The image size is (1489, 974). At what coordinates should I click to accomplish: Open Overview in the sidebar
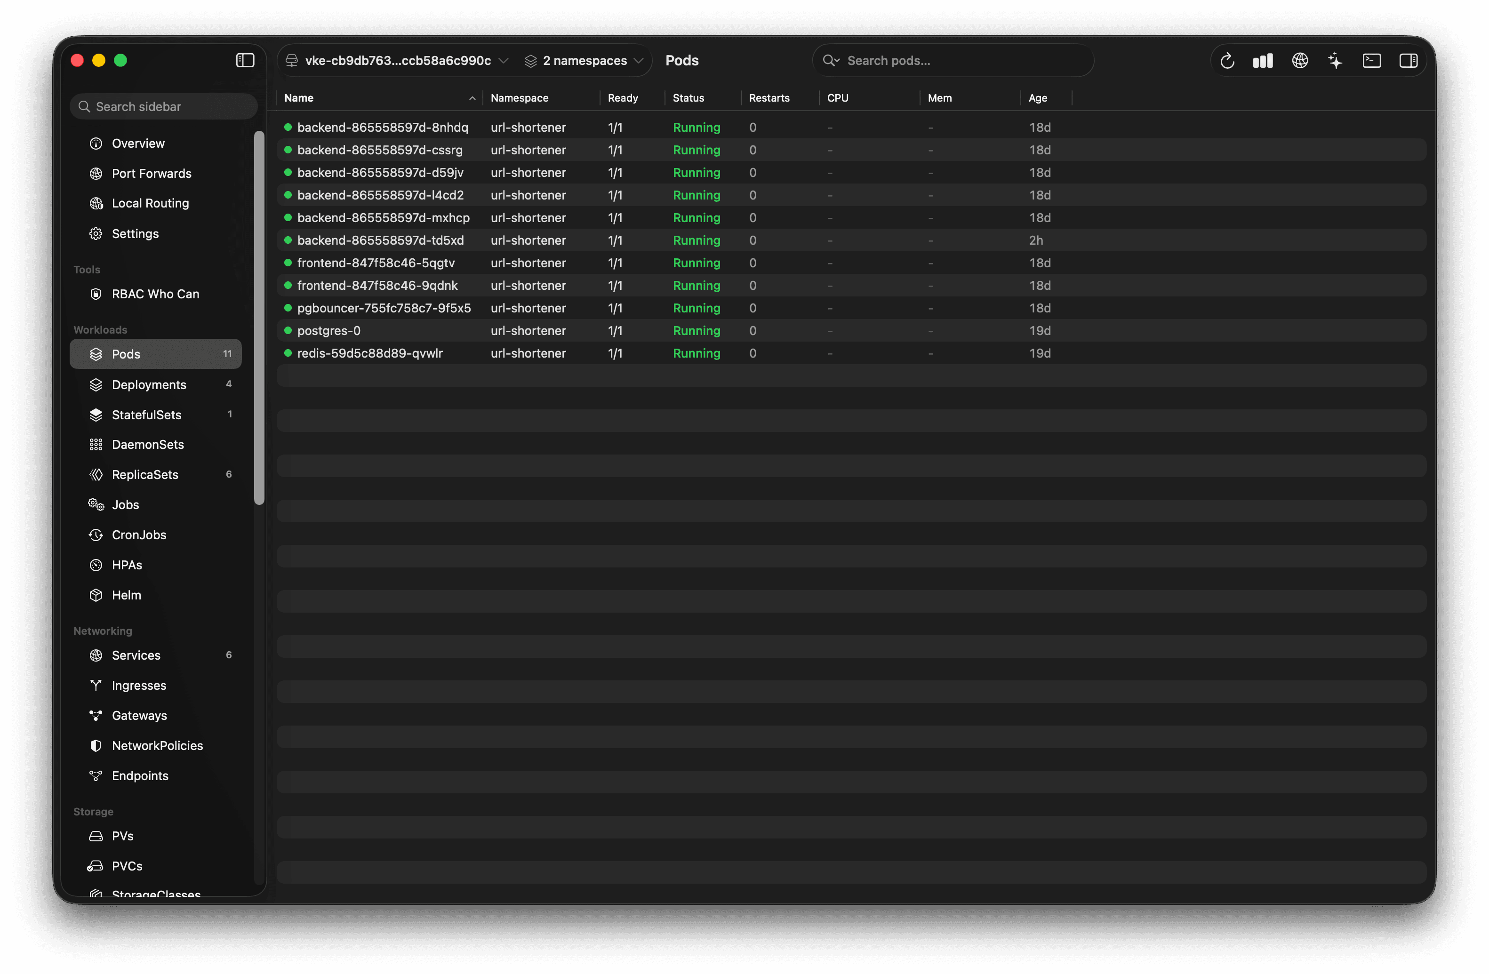155,143
